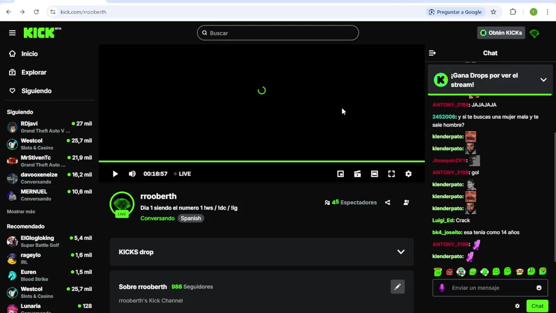
Task: Share the stream via share icon
Action: pos(387,203)
